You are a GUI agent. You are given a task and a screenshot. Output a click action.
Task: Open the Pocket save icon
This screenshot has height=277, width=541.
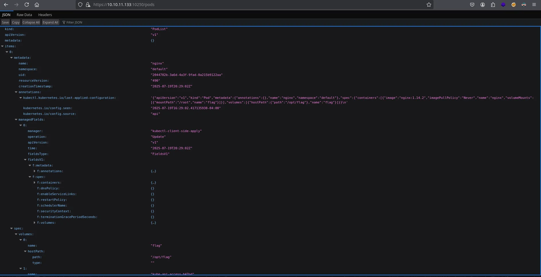(472, 5)
